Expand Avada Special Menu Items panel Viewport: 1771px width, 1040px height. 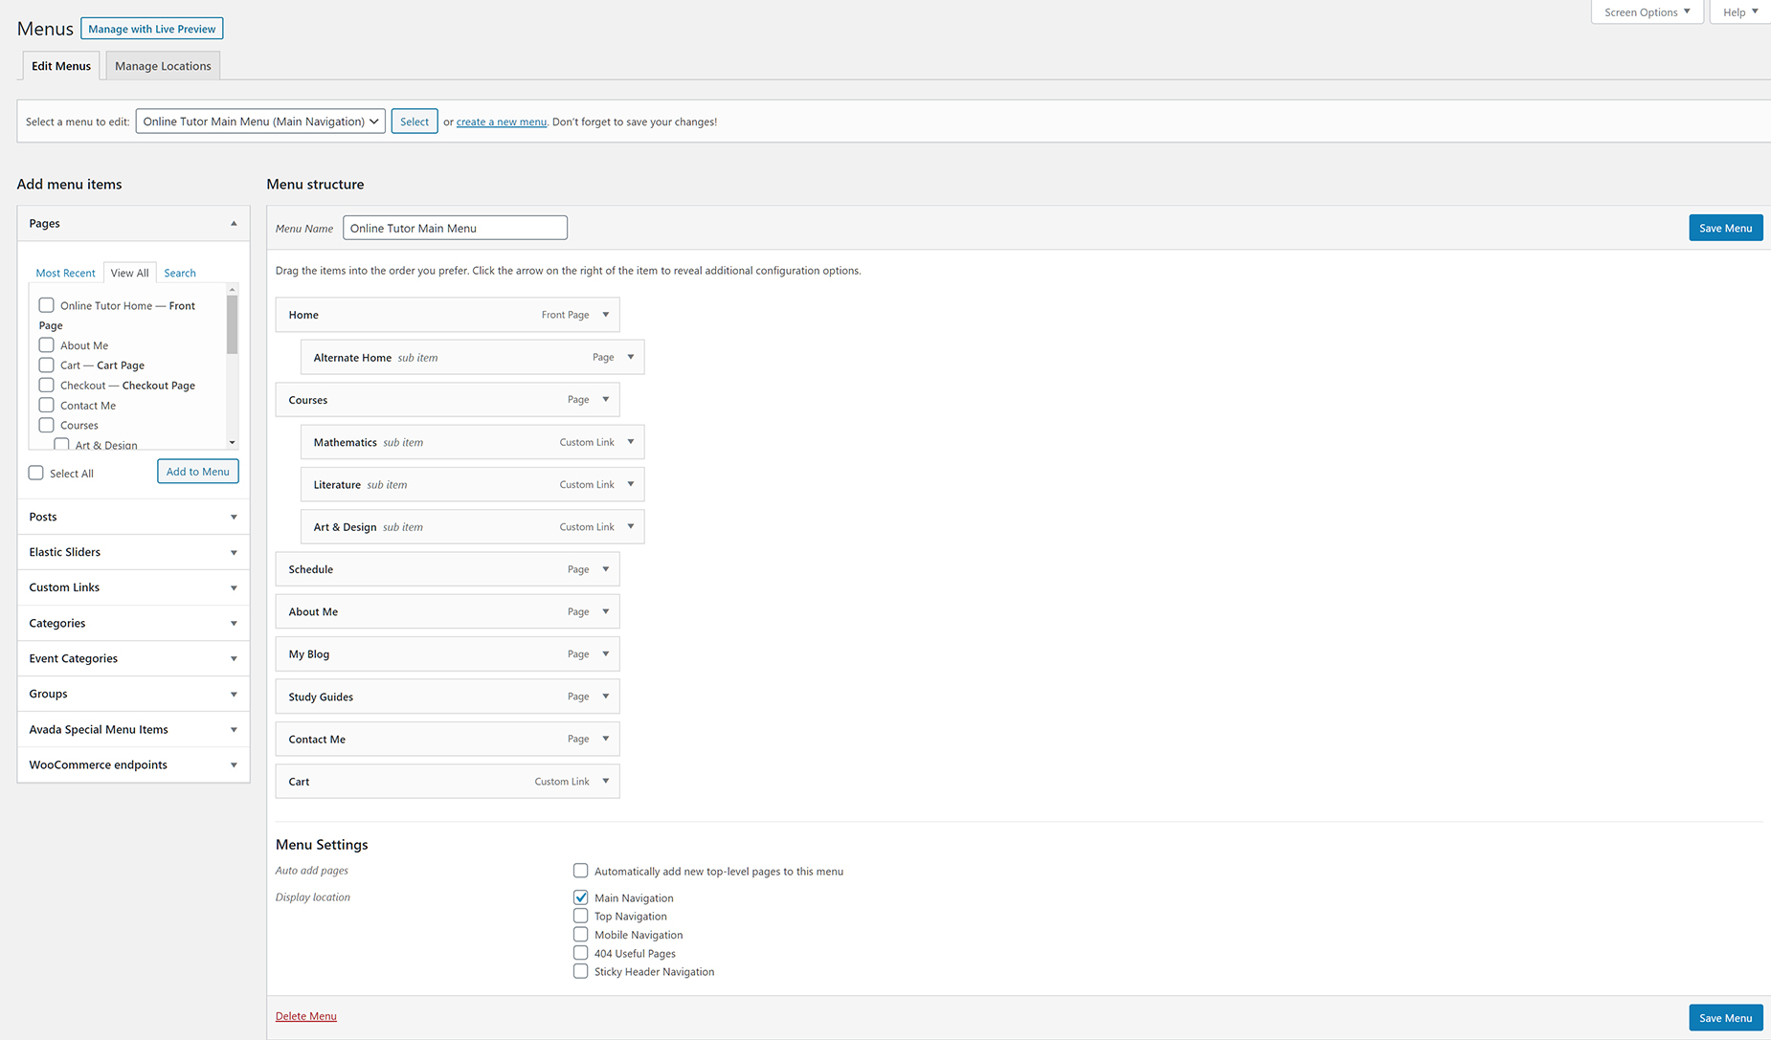[x=133, y=729]
